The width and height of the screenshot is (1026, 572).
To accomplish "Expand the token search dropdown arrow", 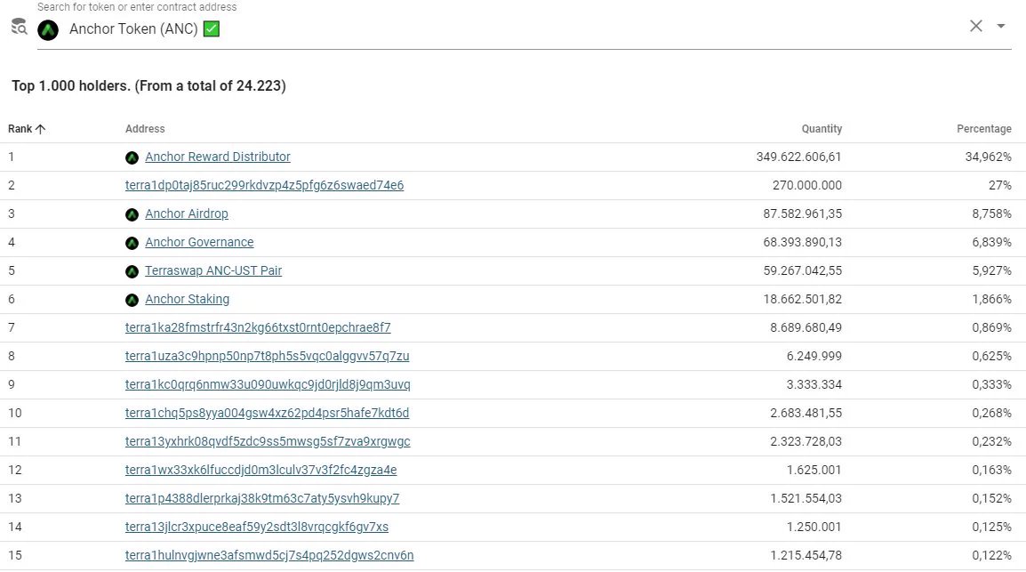I will [x=1000, y=26].
